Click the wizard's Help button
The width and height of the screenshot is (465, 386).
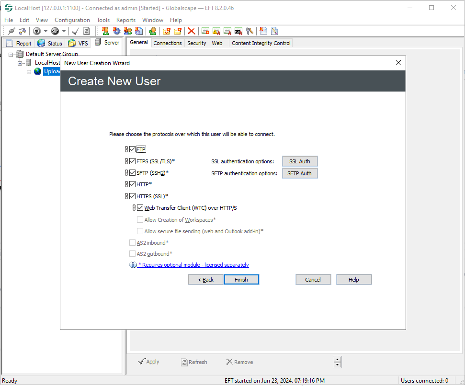pos(354,280)
